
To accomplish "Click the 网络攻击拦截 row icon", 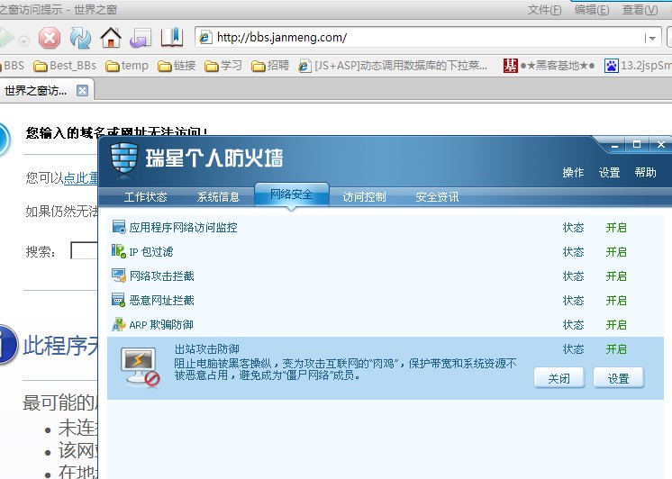I will [x=119, y=276].
